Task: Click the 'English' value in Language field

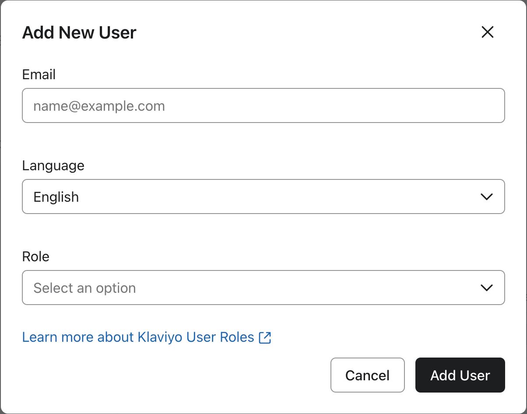Action: pyautogui.click(x=56, y=197)
